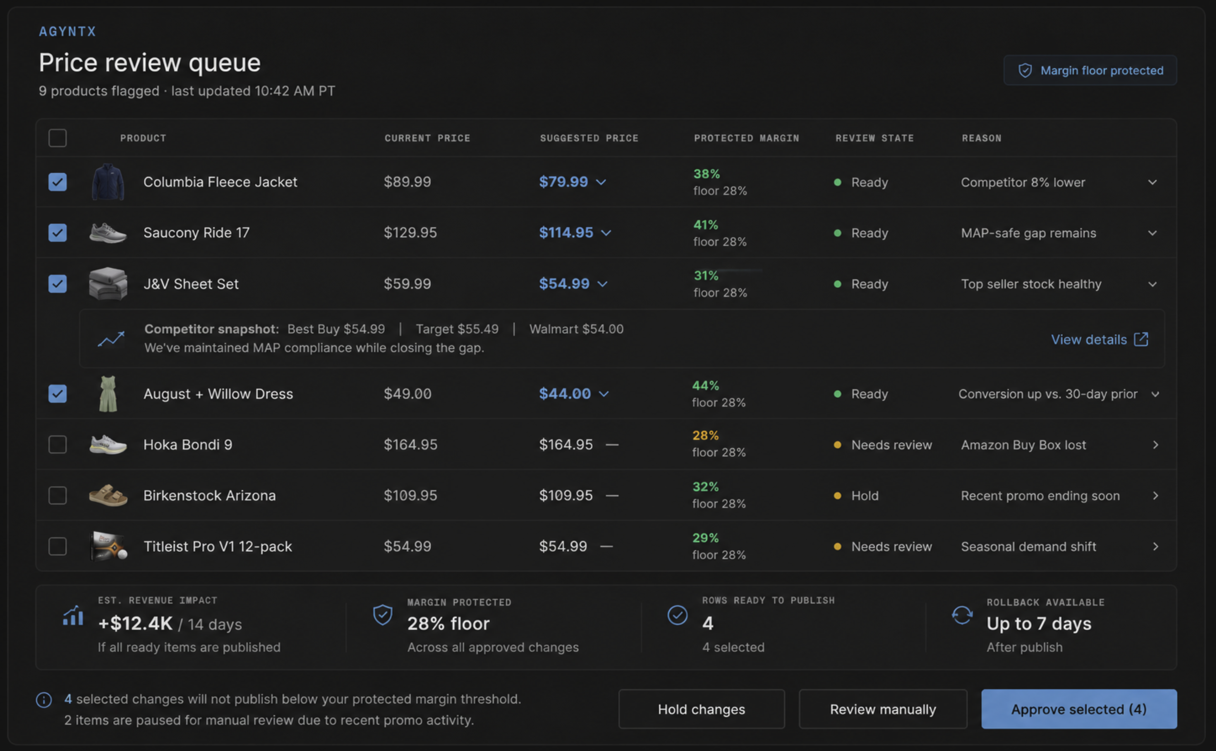Click the shield icon in Margin floor protected badge
Viewport: 1216px width, 751px height.
[1025, 71]
